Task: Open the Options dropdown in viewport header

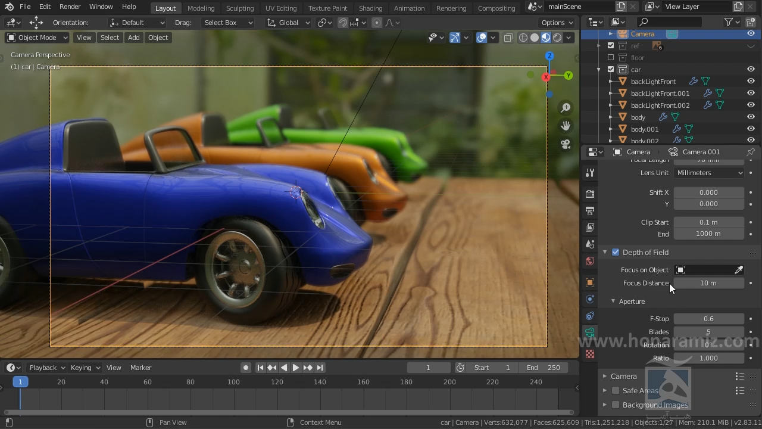Action: pyautogui.click(x=557, y=23)
